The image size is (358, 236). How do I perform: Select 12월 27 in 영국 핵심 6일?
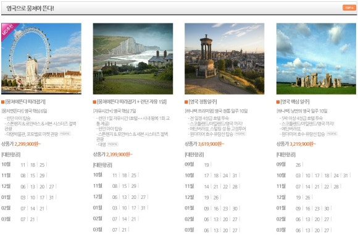52,187
